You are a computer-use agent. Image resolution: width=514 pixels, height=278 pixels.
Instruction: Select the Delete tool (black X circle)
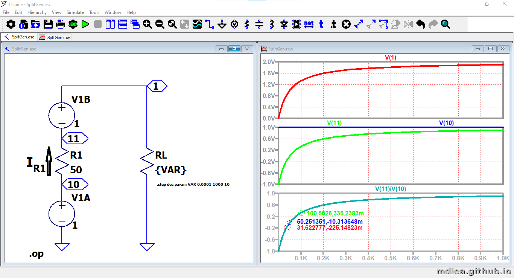tap(346, 24)
